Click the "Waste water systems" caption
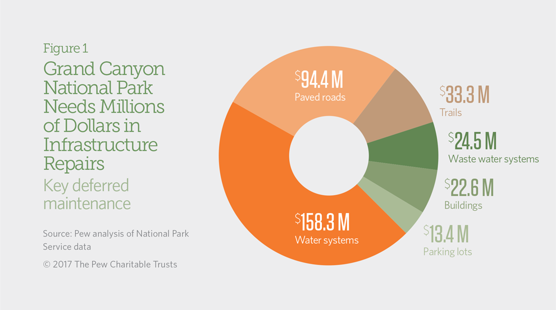The height and width of the screenshot is (310, 556). (493, 159)
